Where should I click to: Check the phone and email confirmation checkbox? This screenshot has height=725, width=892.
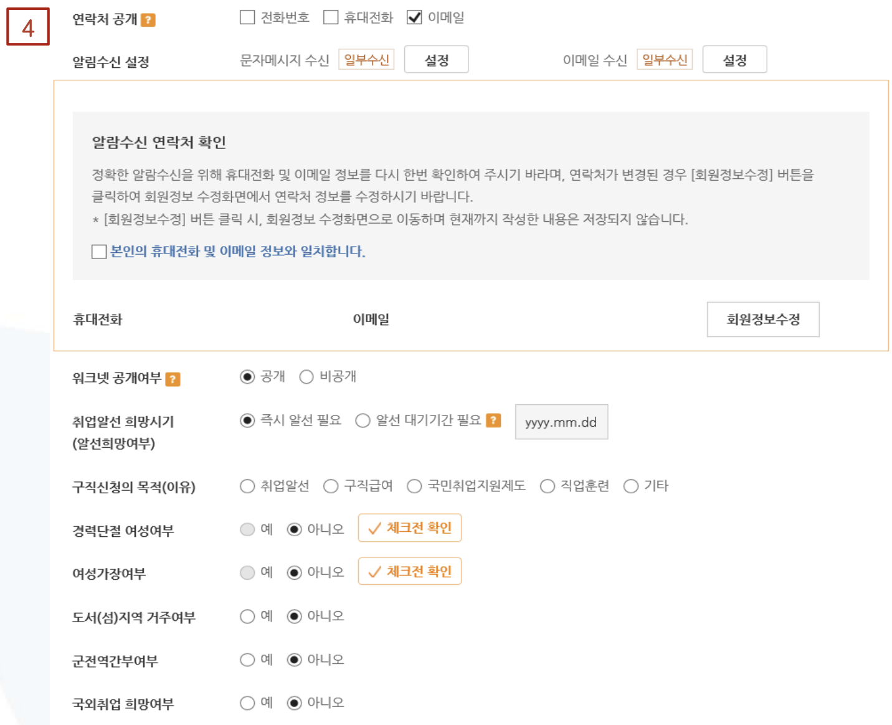(x=99, y=252)
